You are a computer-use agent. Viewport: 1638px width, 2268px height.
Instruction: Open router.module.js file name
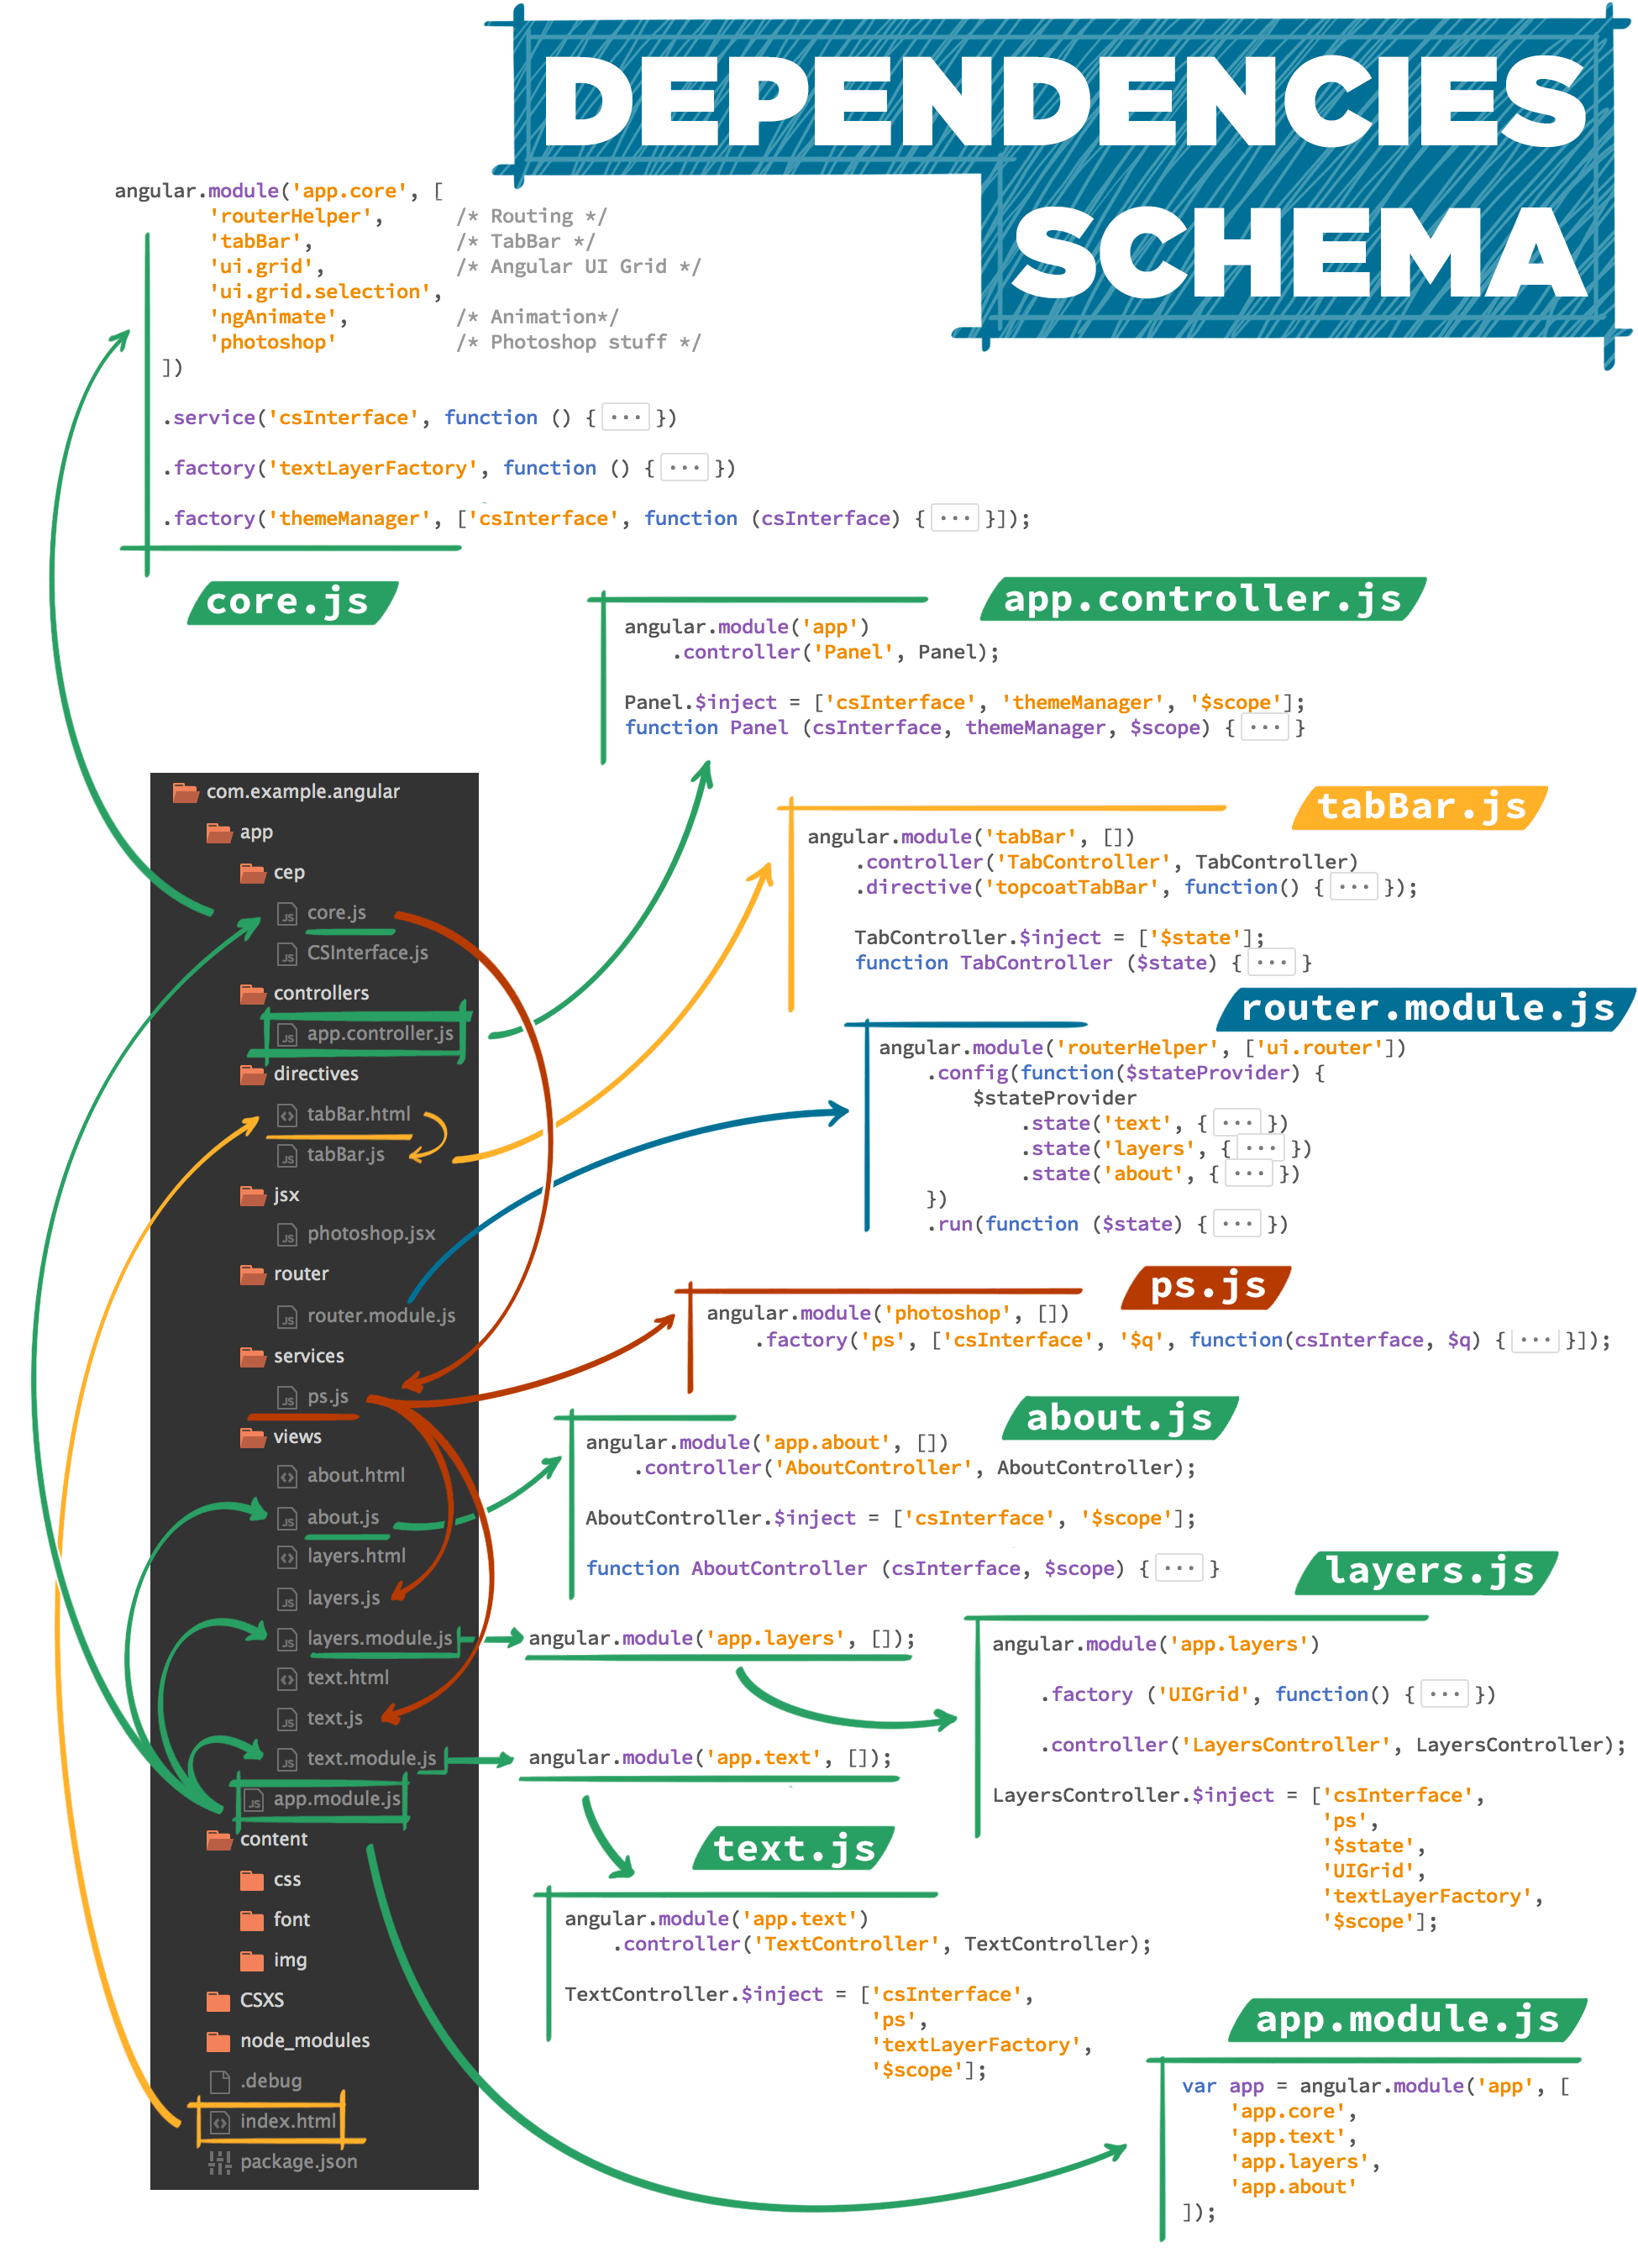pos(381,1316)
